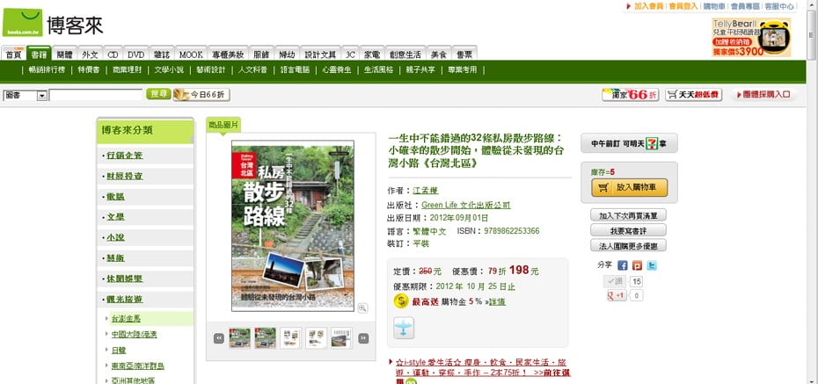818x384 pixels.
Task: Click the magnifier zoom icon on cover
Action: pyautogui.click(x=362, y=308)
